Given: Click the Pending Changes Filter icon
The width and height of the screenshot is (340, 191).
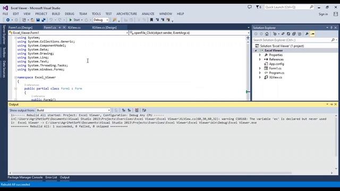Looking at the screenshot, I should click(x=275, y=34).
